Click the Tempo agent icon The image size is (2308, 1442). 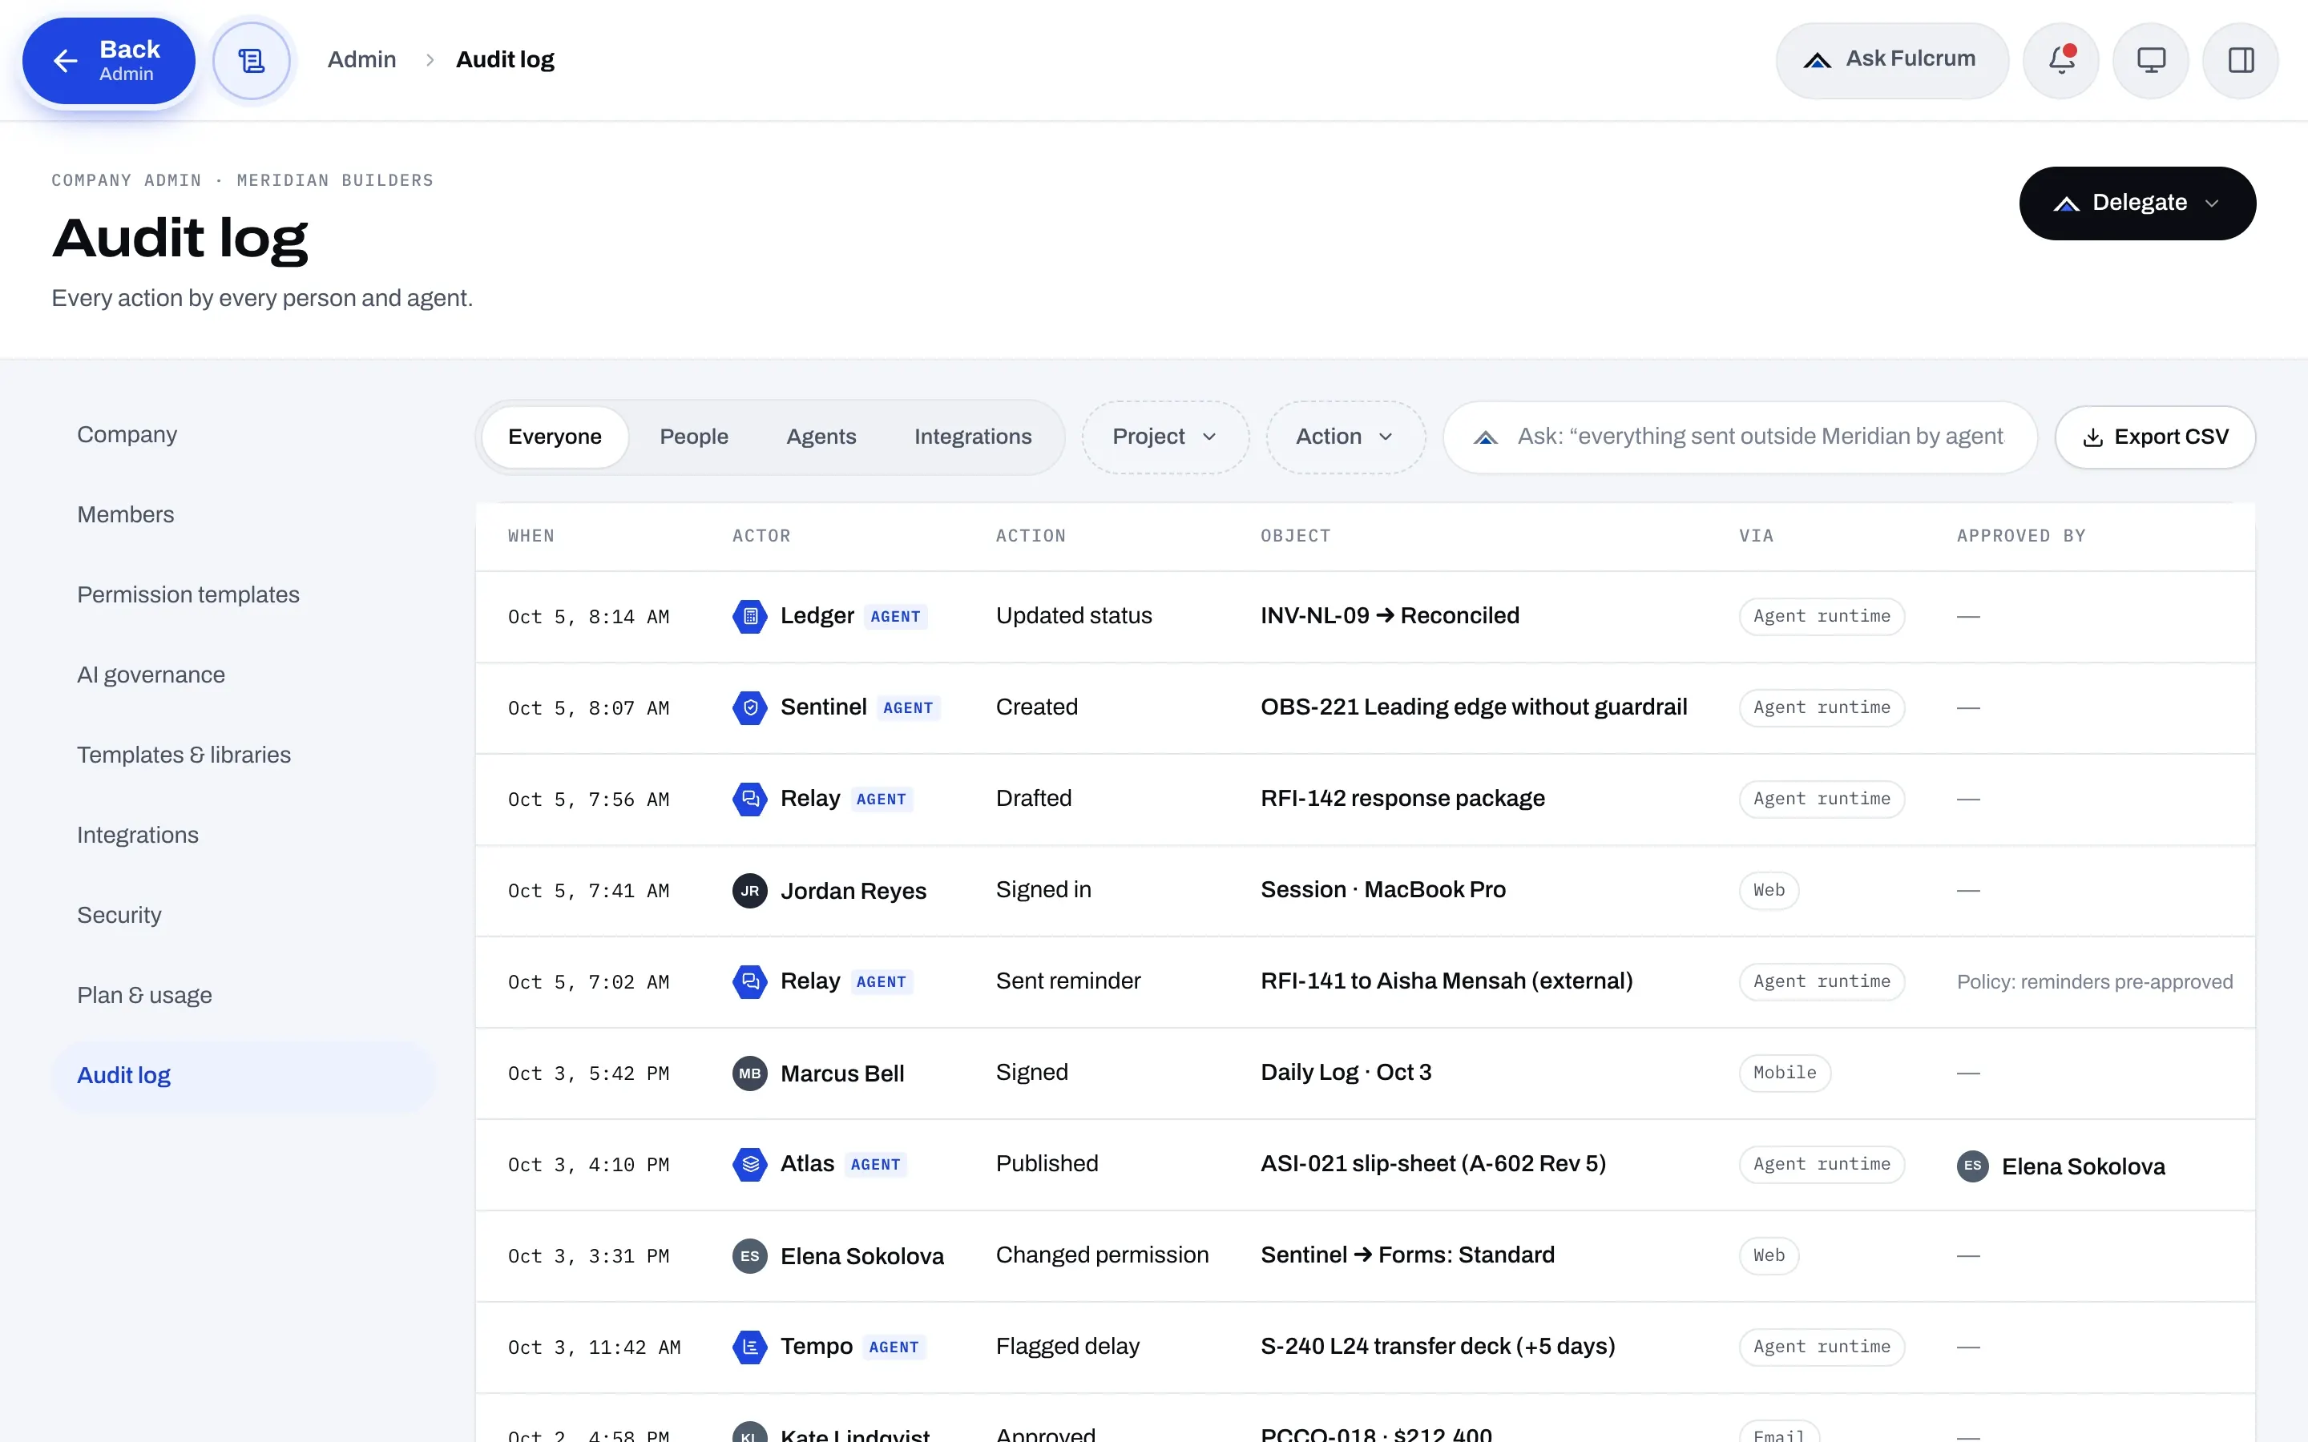coord(749,1347)
